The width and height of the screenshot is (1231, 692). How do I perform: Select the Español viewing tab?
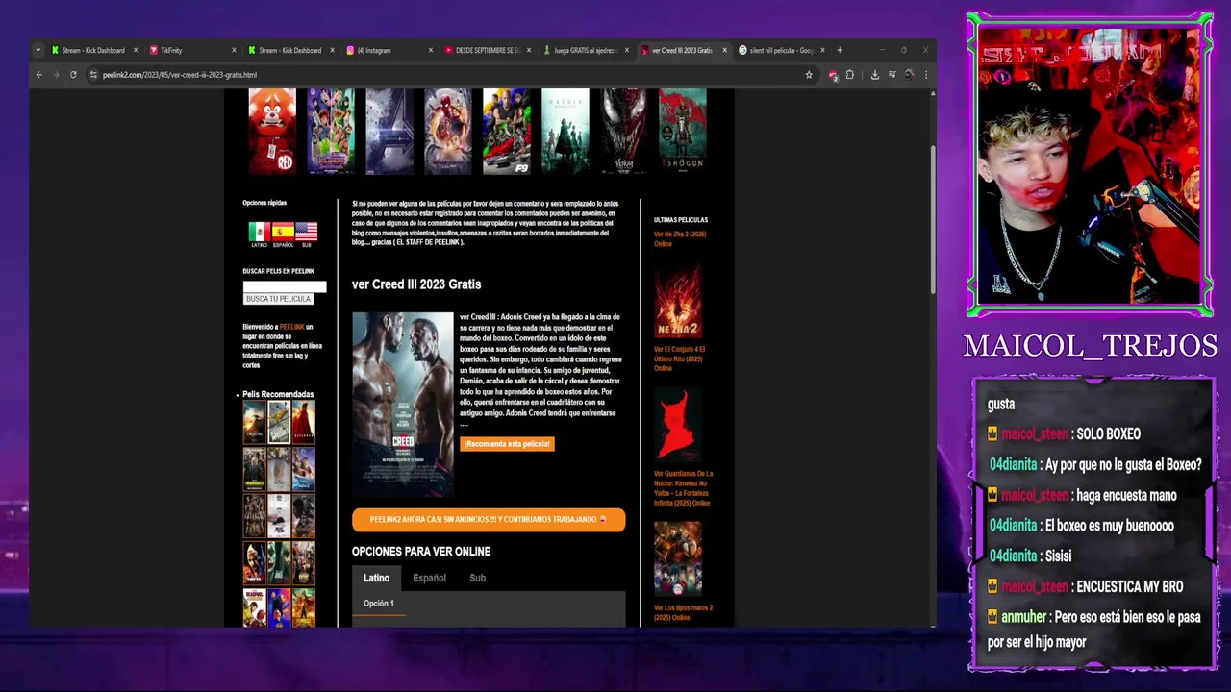(429, 578)
